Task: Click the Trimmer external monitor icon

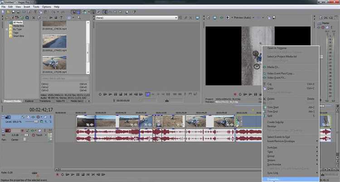Action: point(197,18)
